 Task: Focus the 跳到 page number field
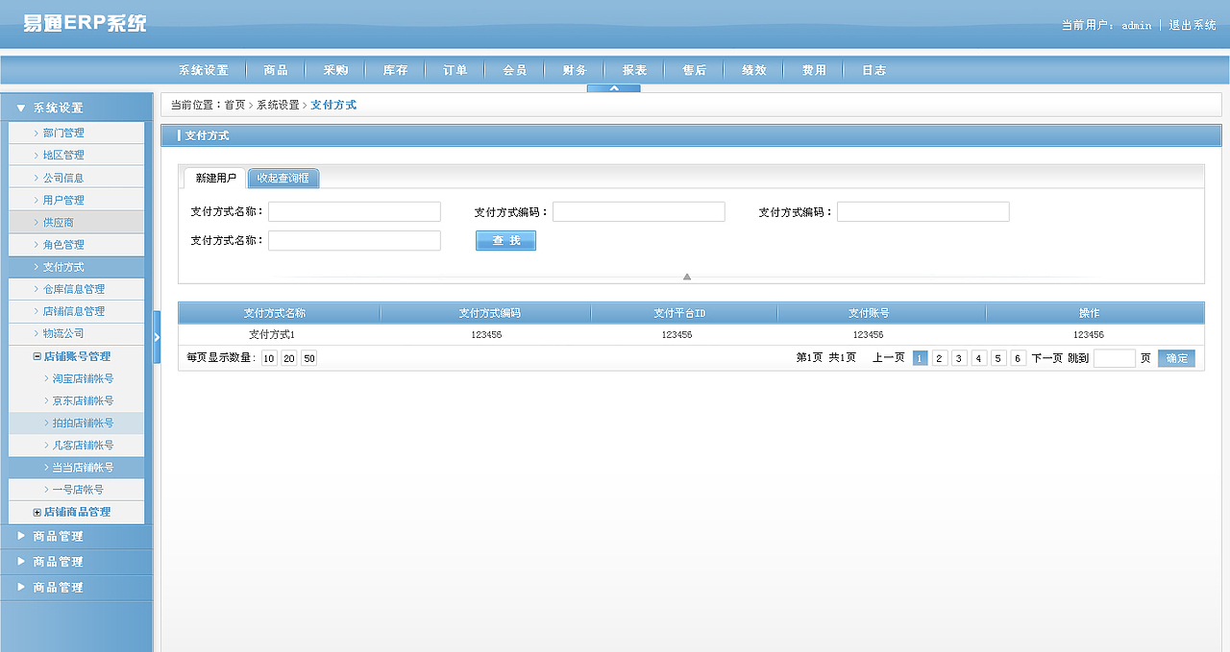(x=1115, y=358)
